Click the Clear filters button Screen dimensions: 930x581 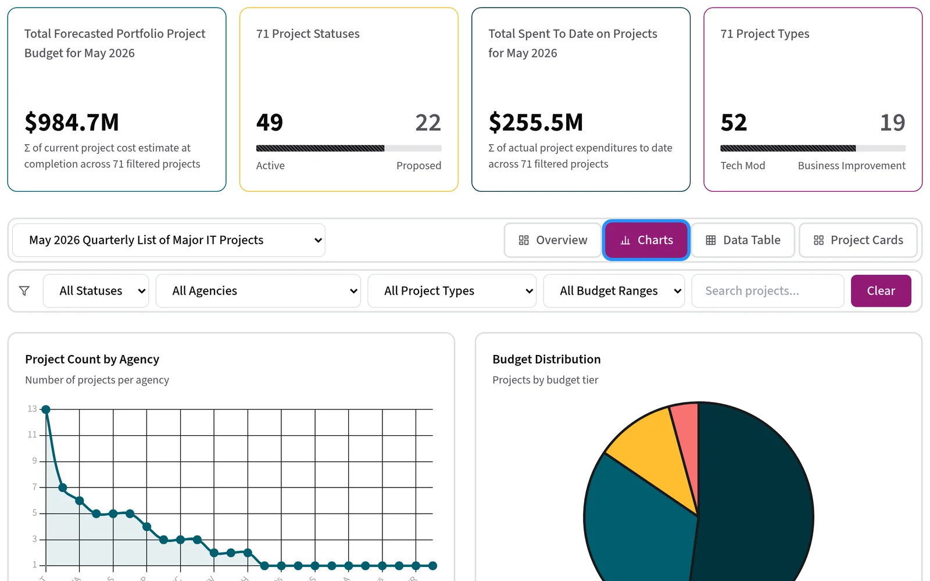881,291
